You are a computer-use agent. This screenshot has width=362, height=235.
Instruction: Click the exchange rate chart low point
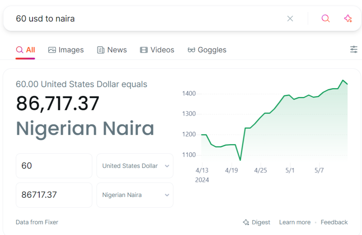(x=240, y=160)
